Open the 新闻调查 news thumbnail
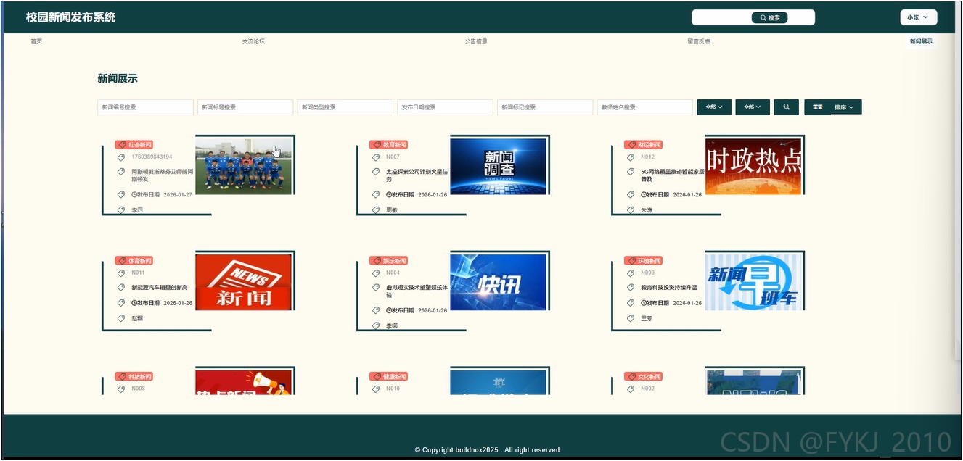Image resolution: width=963 pixels, height=461 pixels. pos(499,166)
